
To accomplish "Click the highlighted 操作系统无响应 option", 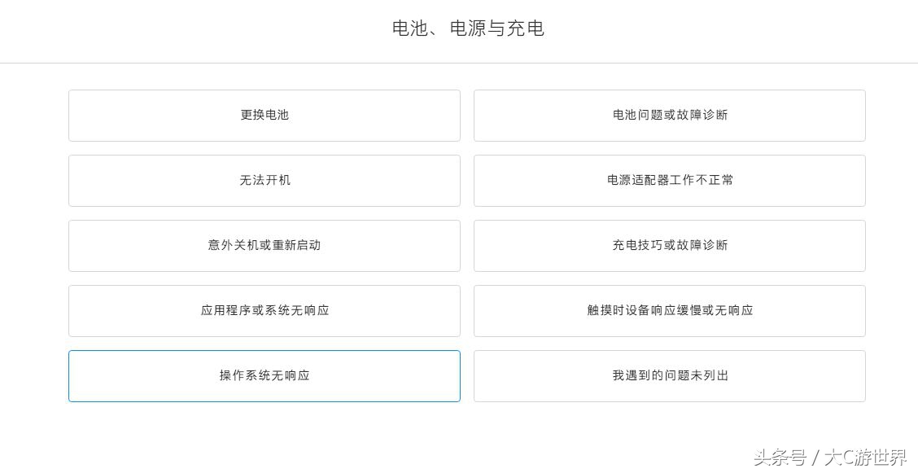I will (x=264, y=375).
